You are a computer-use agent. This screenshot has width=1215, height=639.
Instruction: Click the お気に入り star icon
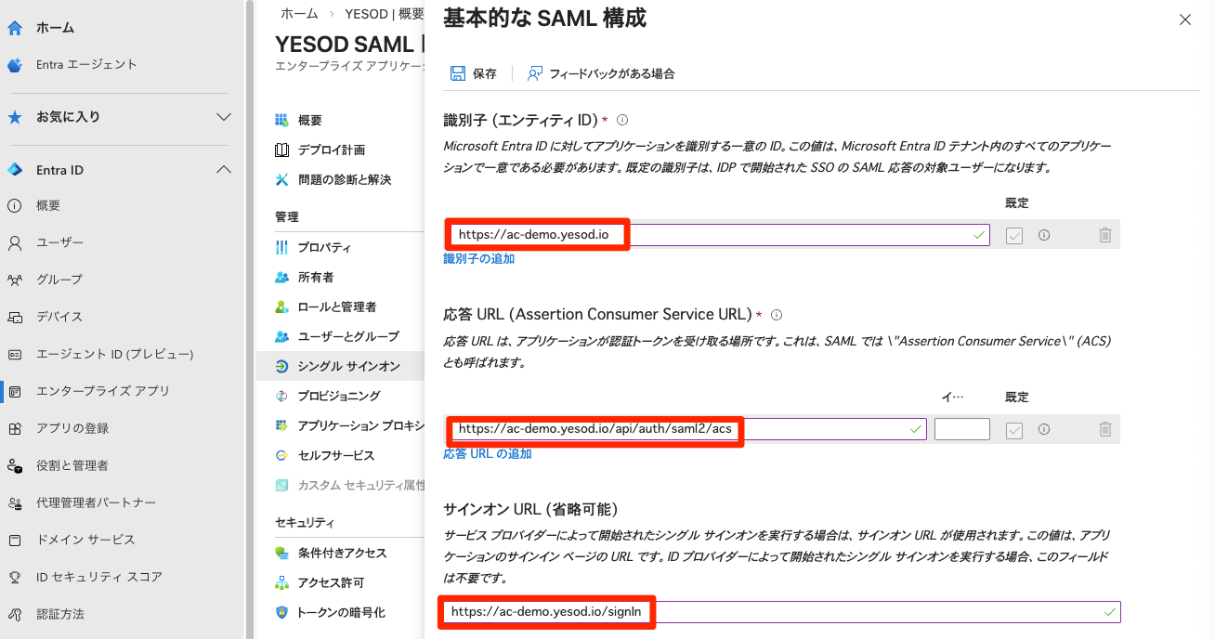(x=15, y=117)
